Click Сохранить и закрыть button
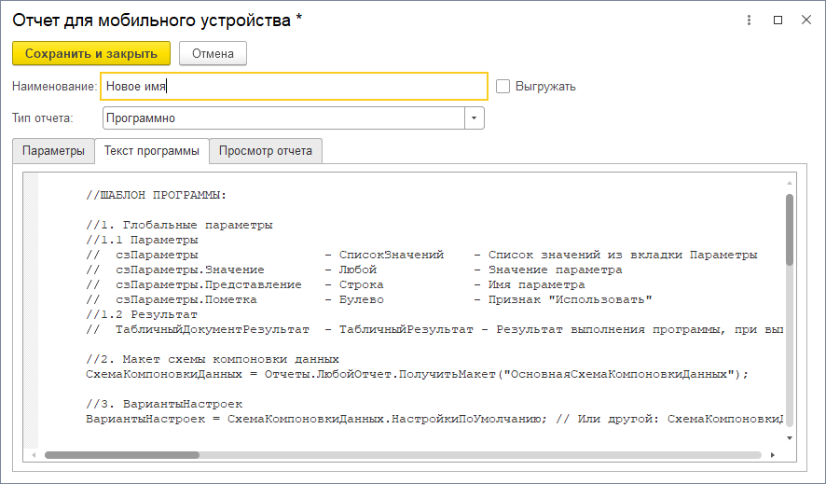The width and height of the screenshot is (826, 484). (91, 53)
